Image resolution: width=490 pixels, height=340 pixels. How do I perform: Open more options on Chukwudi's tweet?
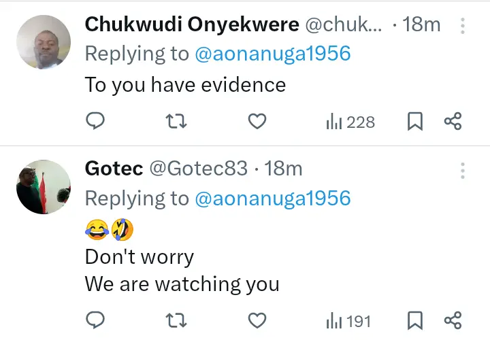coord(463,26)
